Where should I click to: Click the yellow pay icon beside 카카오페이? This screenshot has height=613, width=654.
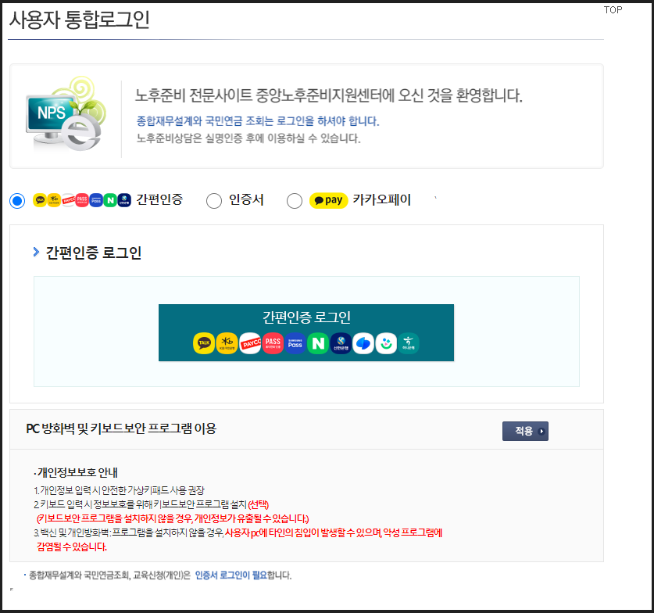pos(327,200)
